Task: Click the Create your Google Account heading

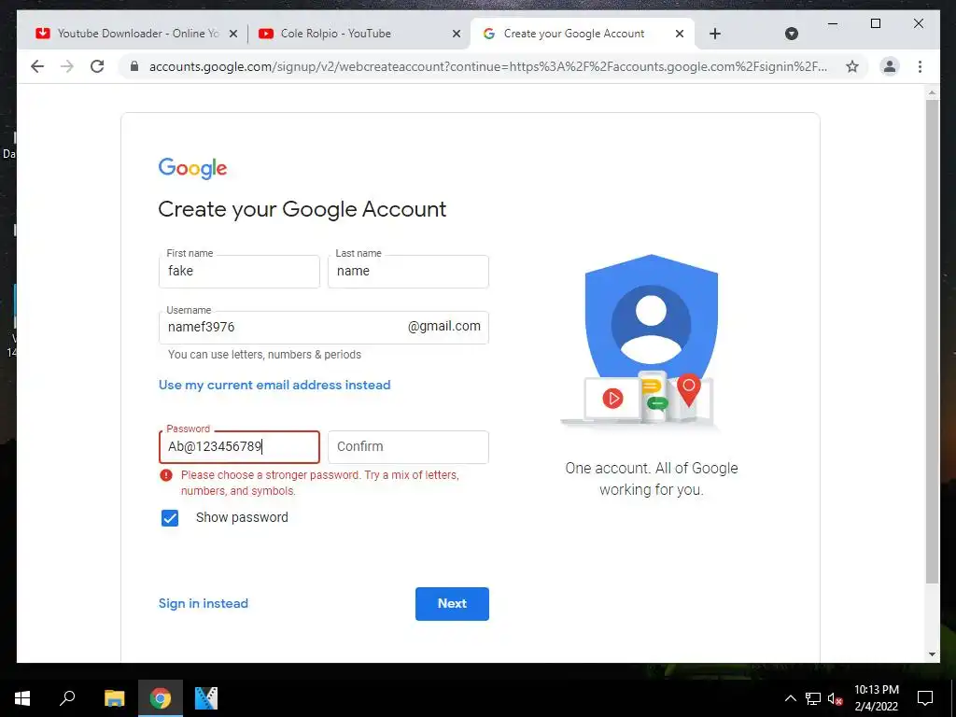Action: tap(302, 209)
